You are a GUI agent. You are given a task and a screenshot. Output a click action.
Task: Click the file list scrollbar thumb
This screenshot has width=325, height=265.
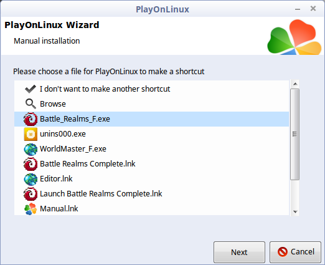(294, 134)
